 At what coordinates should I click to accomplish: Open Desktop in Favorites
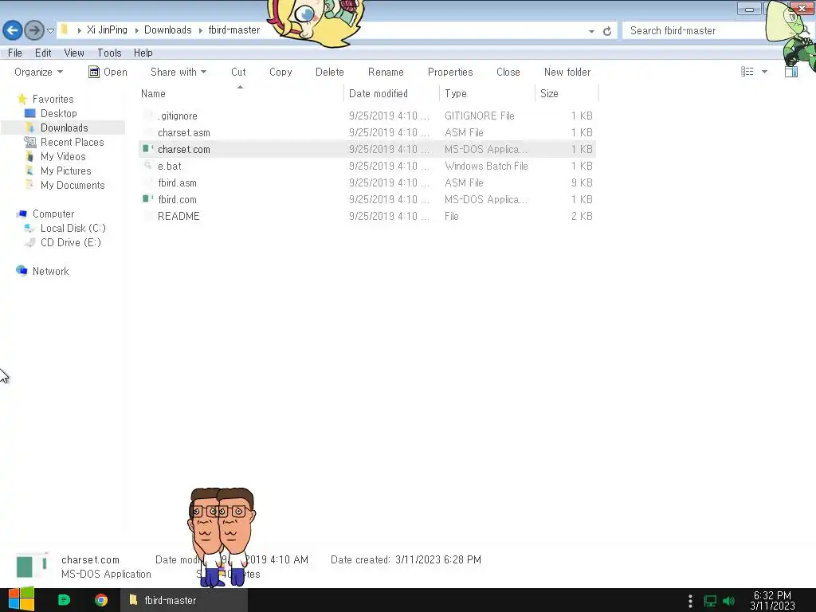pos(58,113)
